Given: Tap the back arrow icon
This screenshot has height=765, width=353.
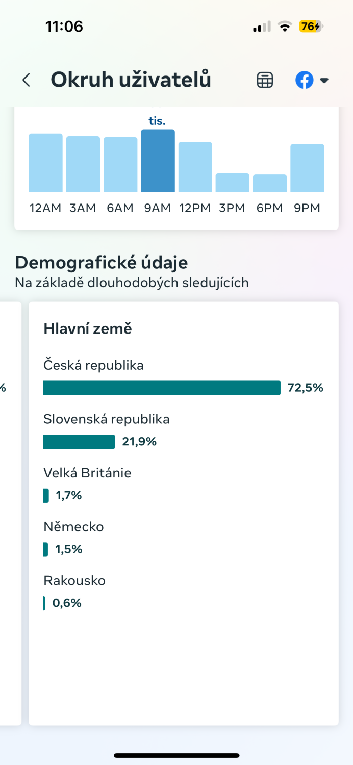Looking at the screenshot, I should [27, 80].
